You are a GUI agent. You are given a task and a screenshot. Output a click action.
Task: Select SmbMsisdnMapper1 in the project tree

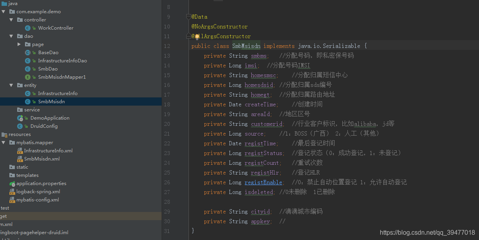(x=62, y=77)
